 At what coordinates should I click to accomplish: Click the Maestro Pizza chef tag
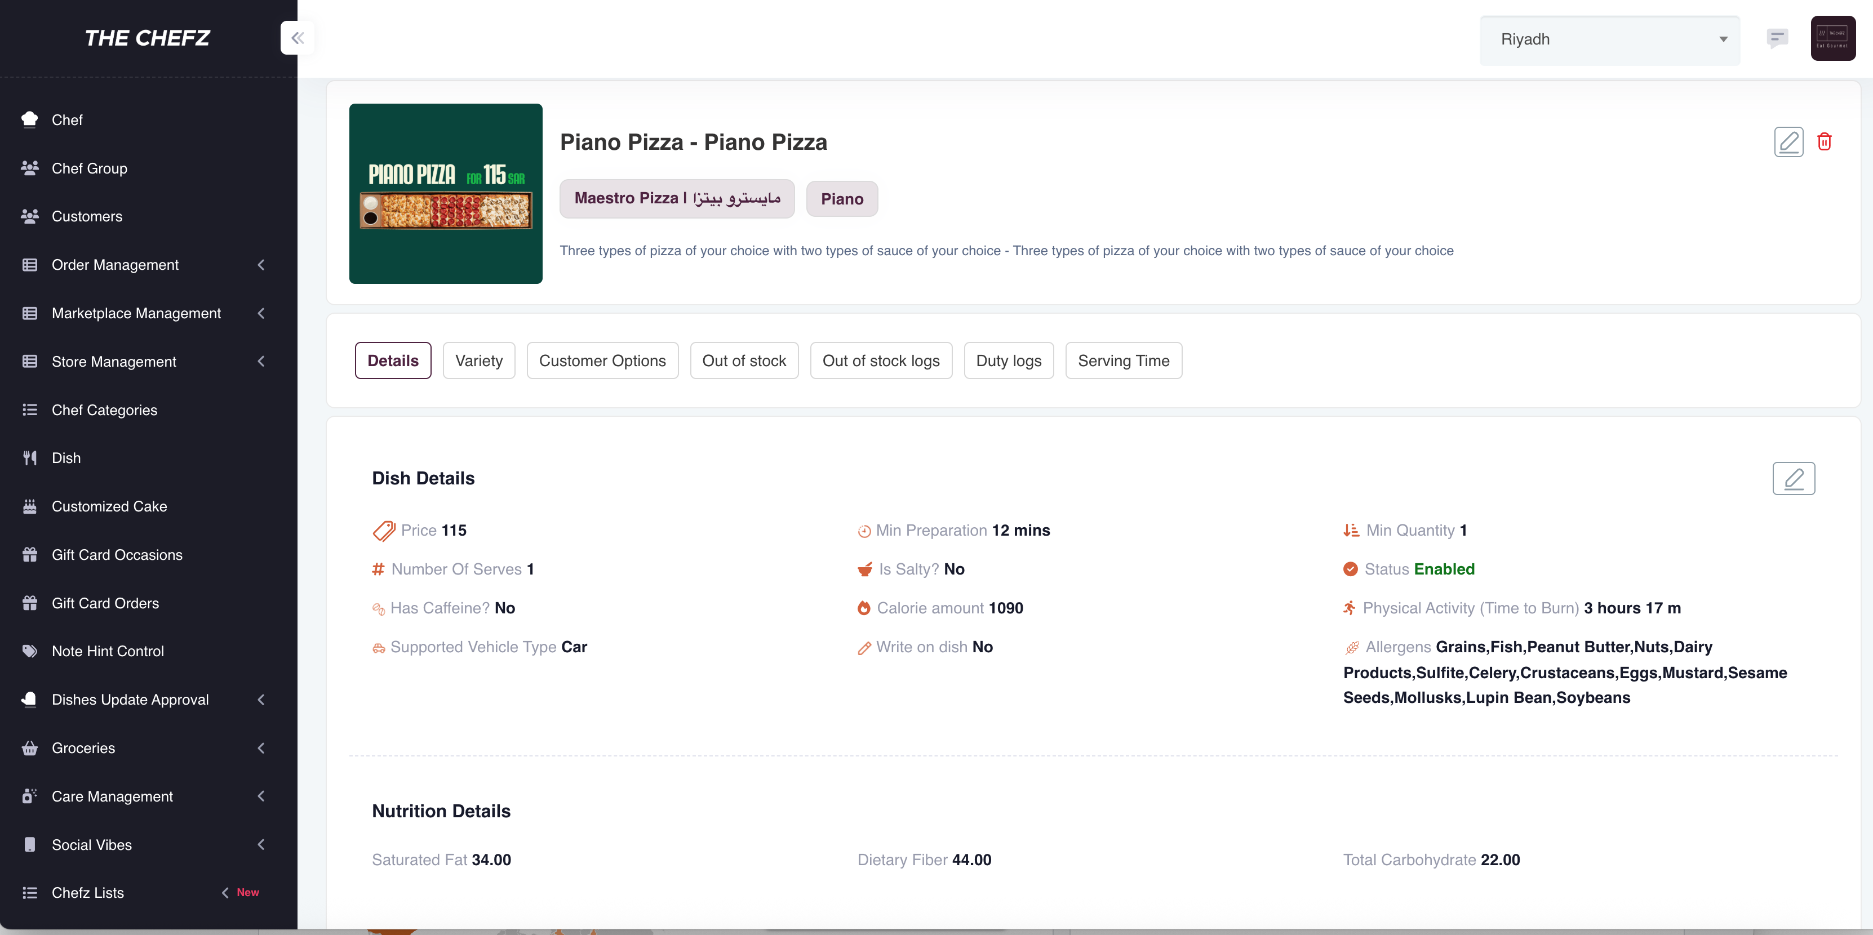coord(677,198)
